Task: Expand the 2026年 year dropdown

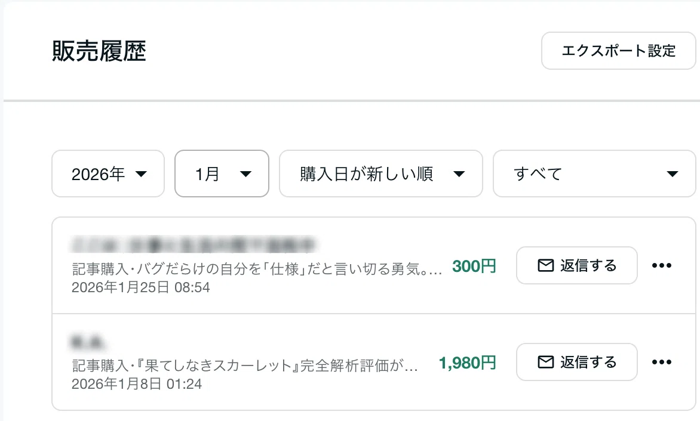Action: pos(108,174)
